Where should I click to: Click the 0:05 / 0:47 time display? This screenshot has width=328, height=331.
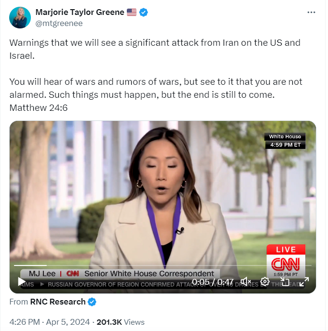tap(212, 281)
